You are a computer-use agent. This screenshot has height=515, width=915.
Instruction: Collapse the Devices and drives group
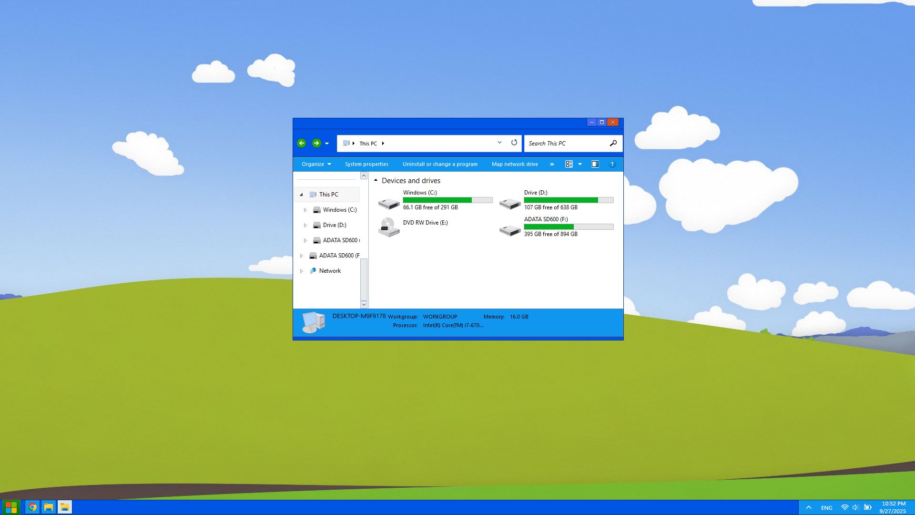pyautogui.click(x=376, y=180)
